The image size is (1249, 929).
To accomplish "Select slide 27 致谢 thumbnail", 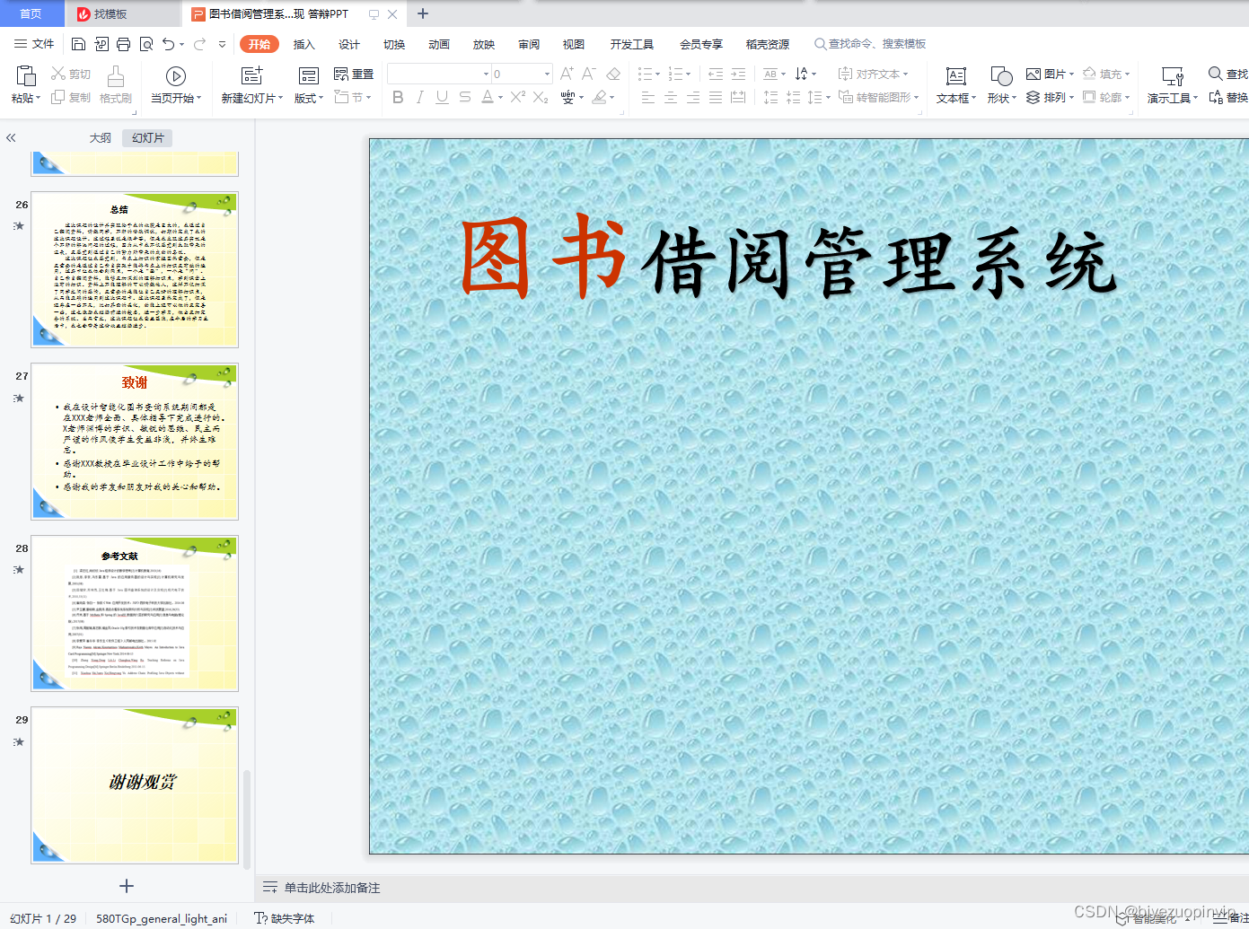I will pyautogui.click(x=134, y=441).
